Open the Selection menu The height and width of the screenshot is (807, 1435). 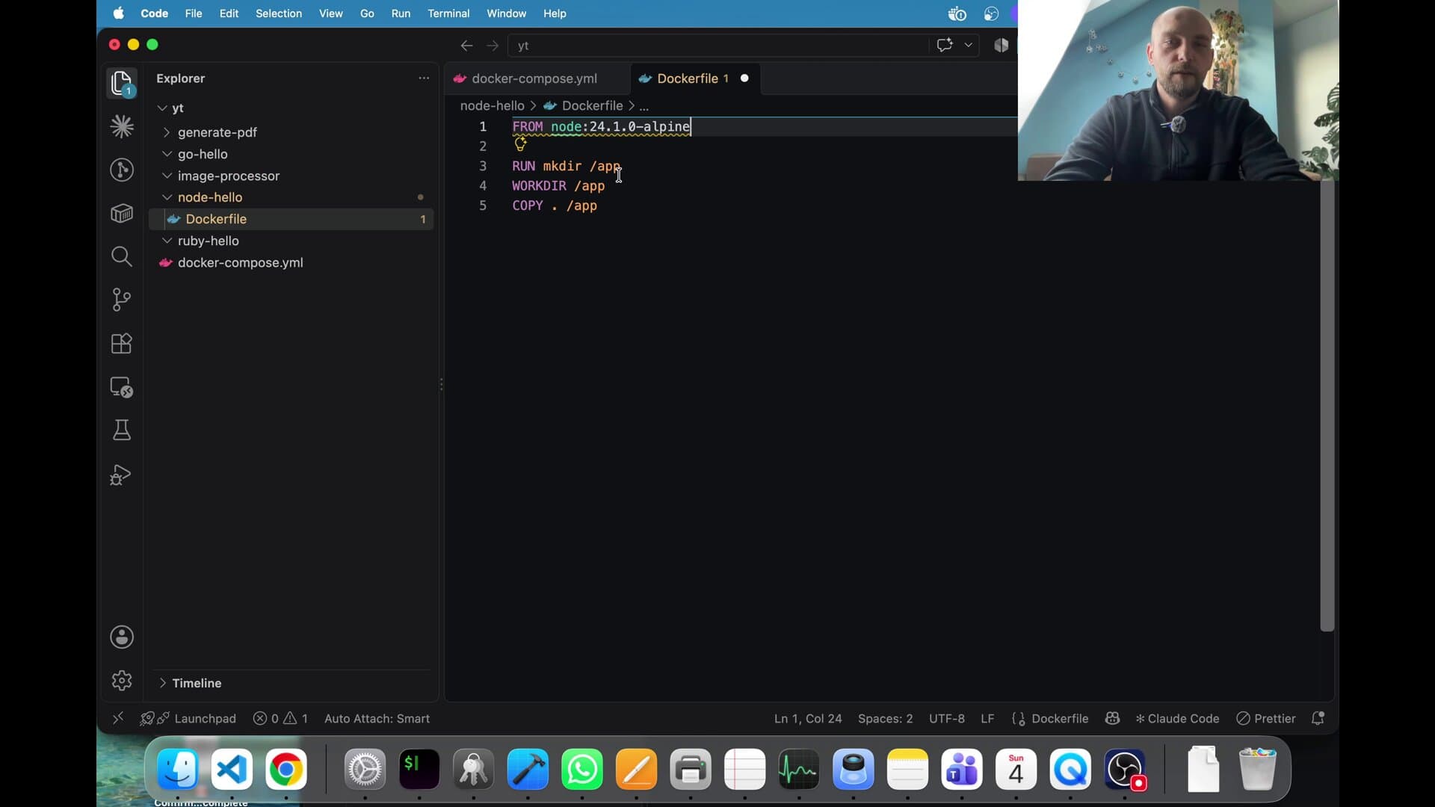[x=279, y=13]
